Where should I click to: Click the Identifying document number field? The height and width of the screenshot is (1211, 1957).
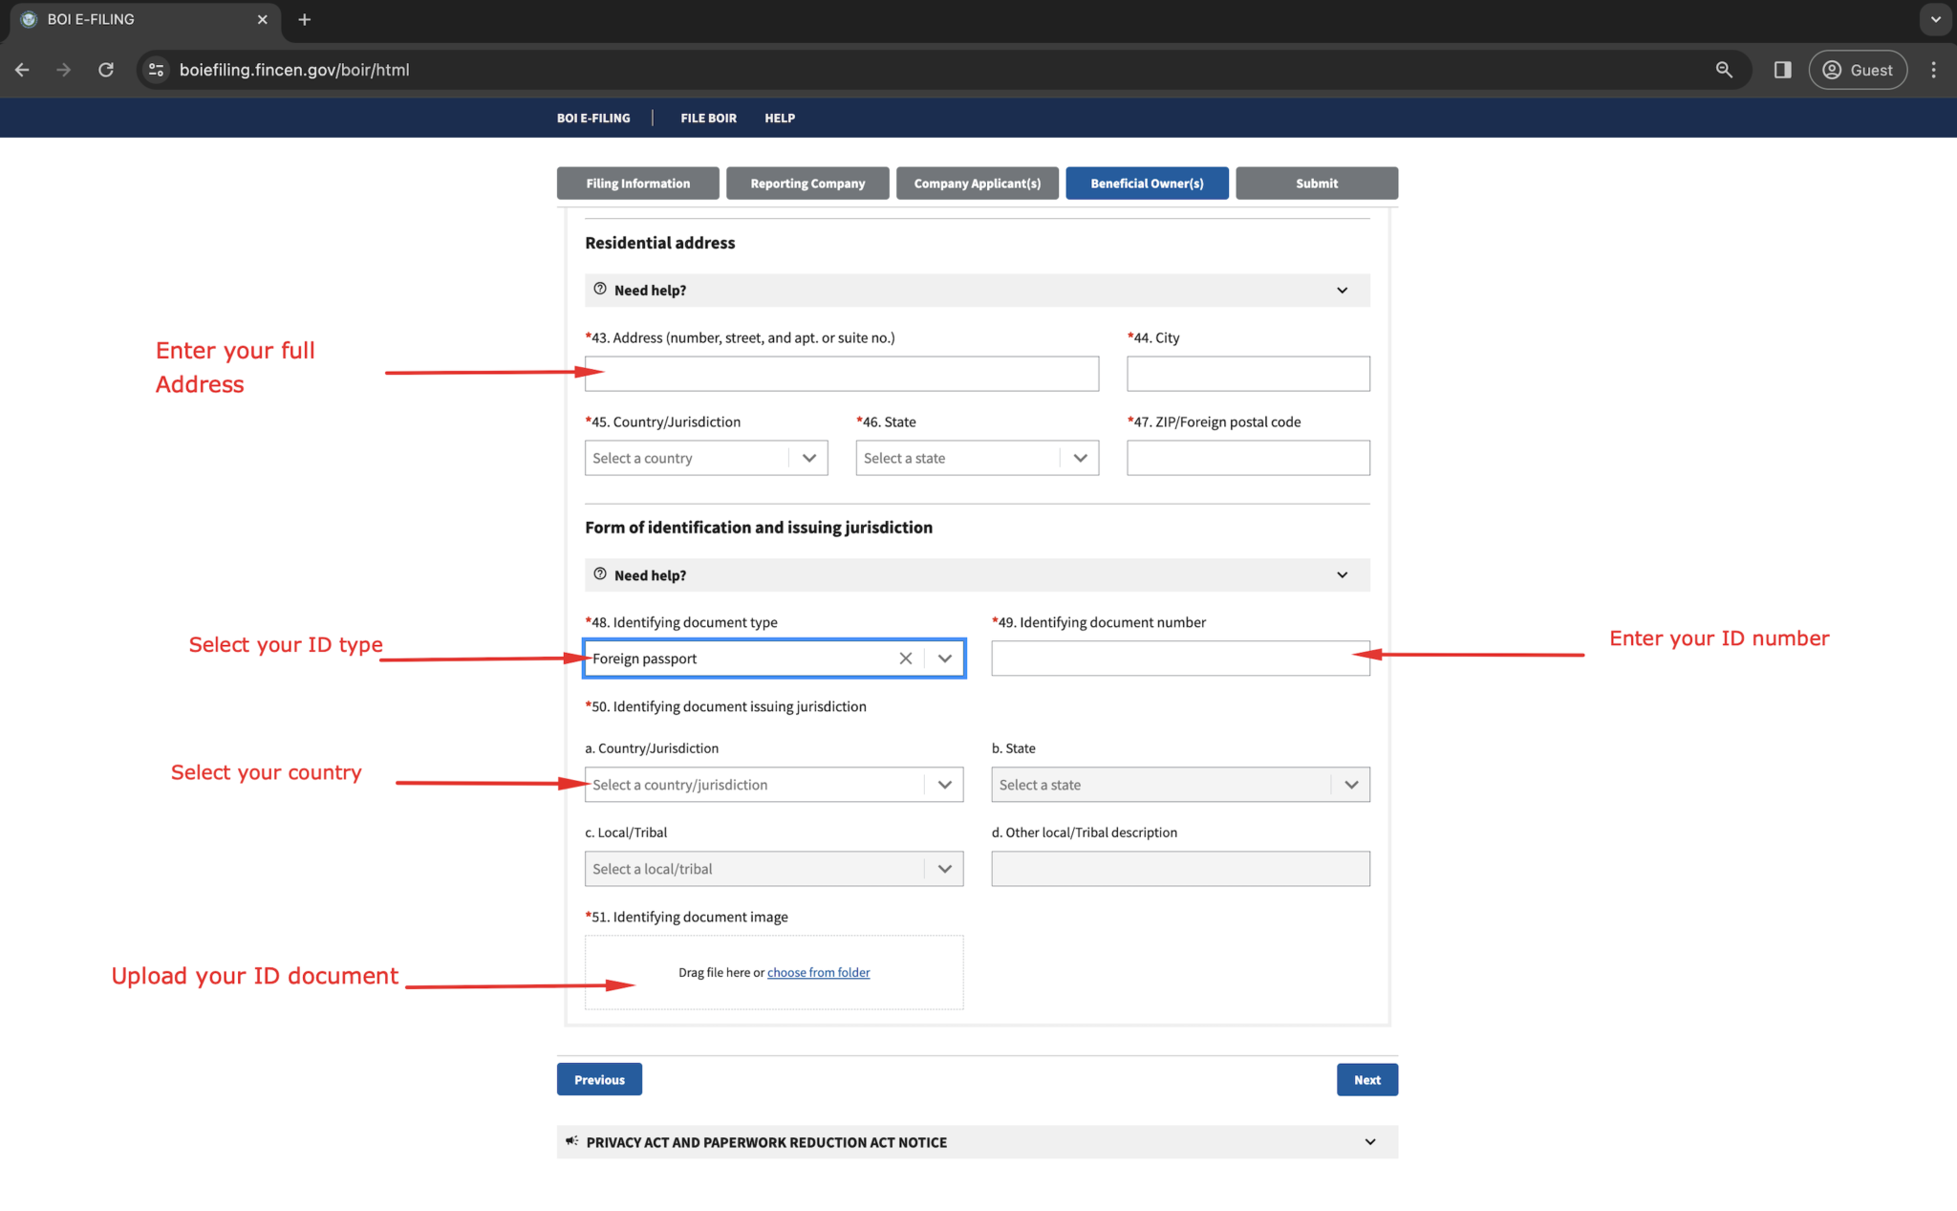coord(1179,659)
